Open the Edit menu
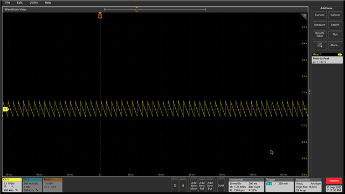The width and height of the screenshot is (345, 194). (19, 3)
